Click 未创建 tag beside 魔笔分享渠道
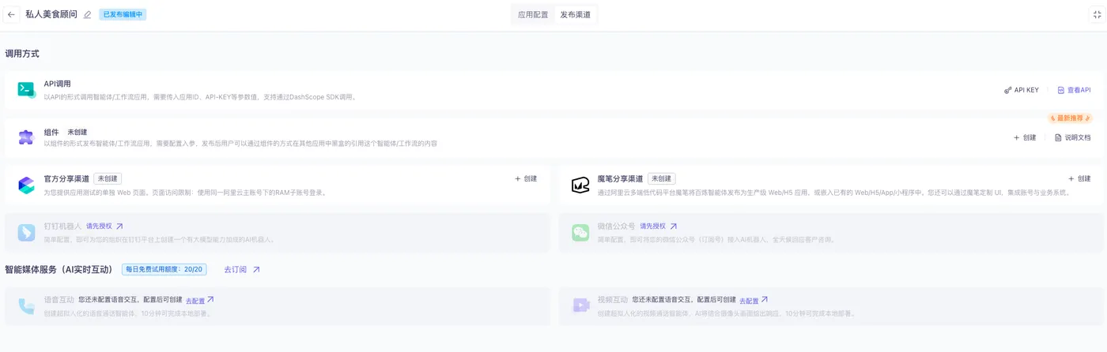This screenshot has height=352, width=1107. pyautogui.click(x=662, y=179)
